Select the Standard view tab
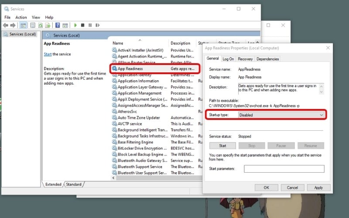The width and height of the screenshot is (349, 218). coord(74,184)
